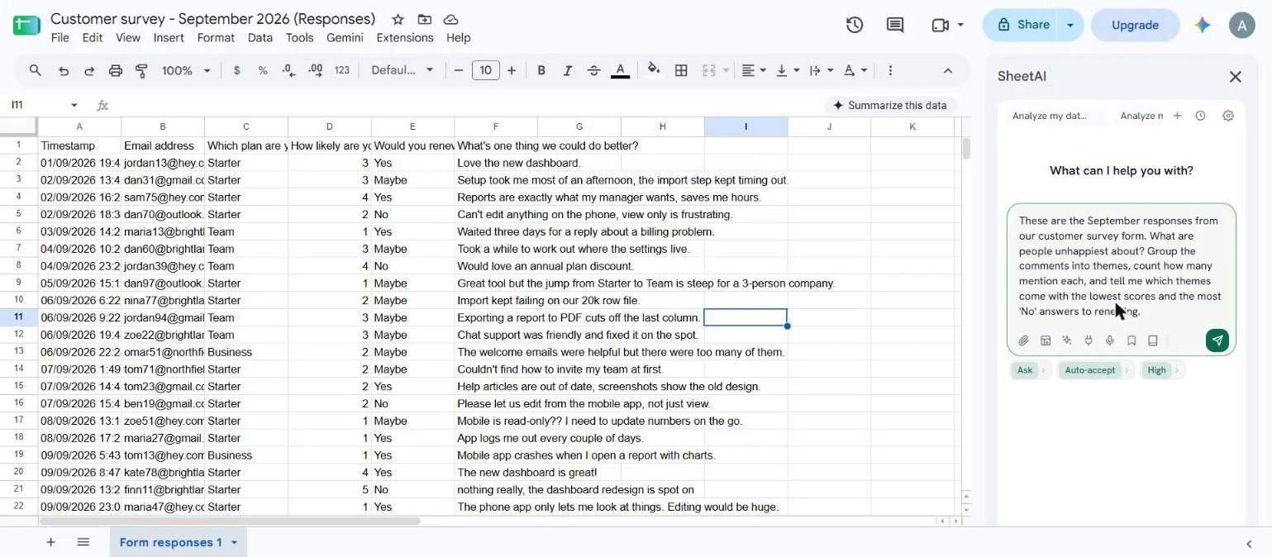Viewport: 1272px width, 557px height.
Task: Open the zoom 100% dropdown
Action: click(x=186, y=71)
